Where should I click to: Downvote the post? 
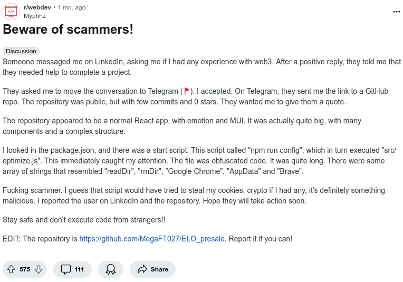(x=39, y=269)
